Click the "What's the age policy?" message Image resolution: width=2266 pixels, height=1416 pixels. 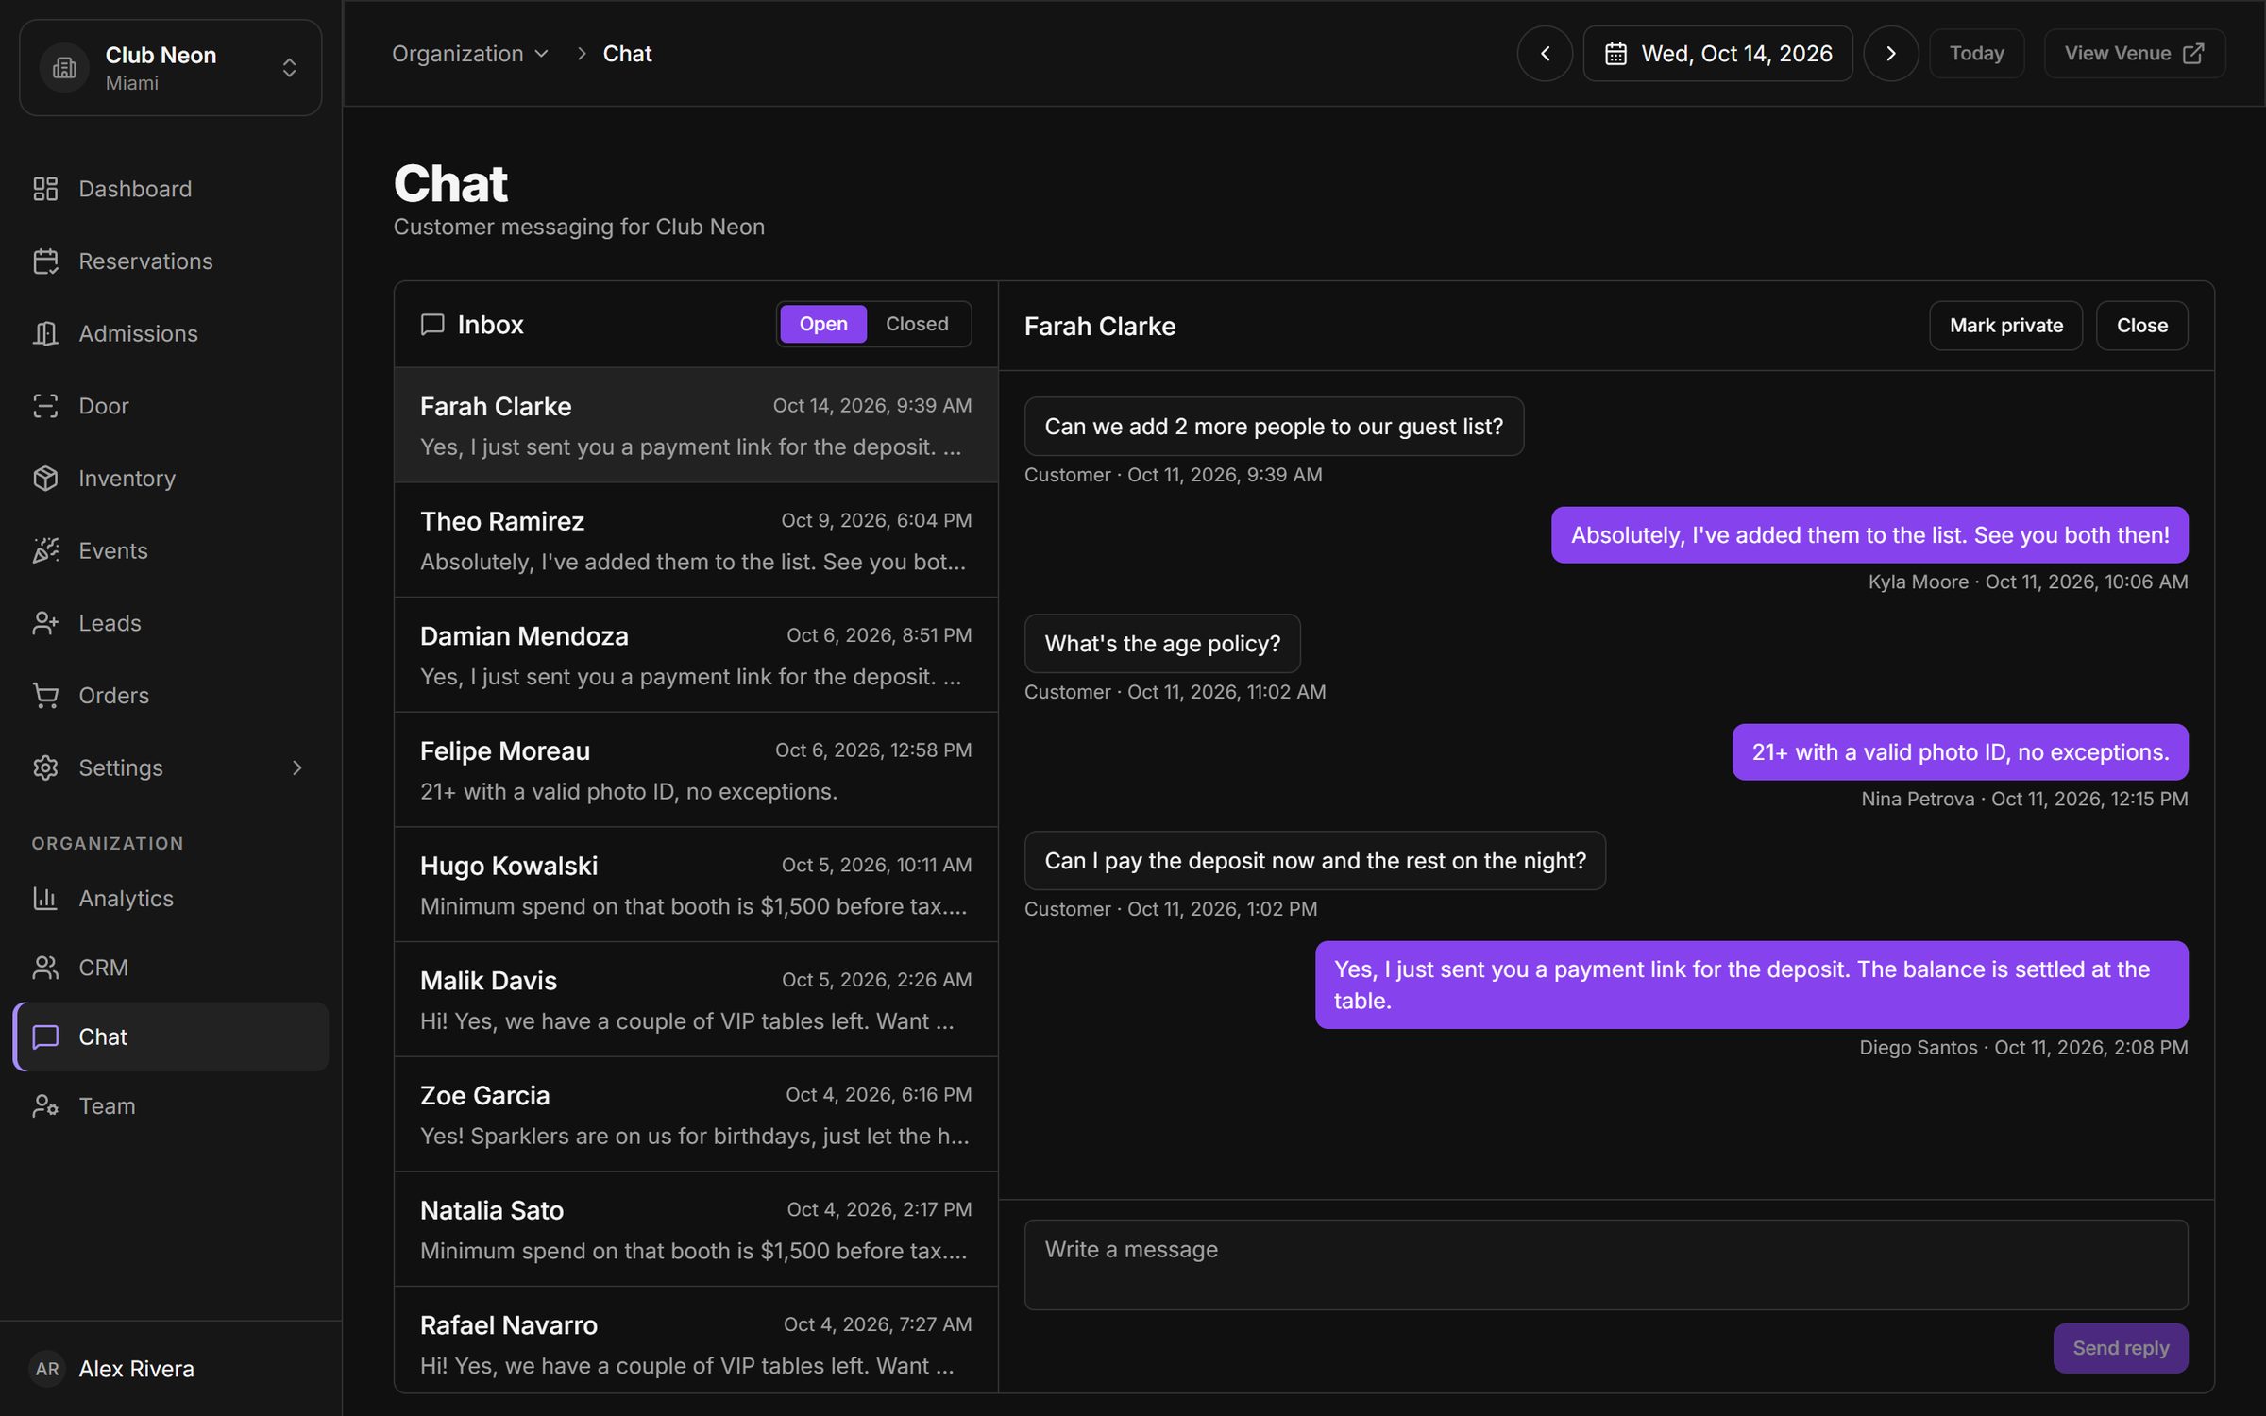pyautogui.click(x=1162, y=644)
